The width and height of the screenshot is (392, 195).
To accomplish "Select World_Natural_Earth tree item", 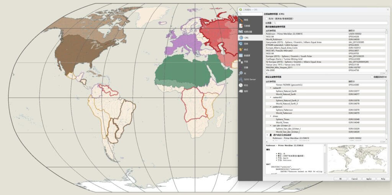I will 325,94.
